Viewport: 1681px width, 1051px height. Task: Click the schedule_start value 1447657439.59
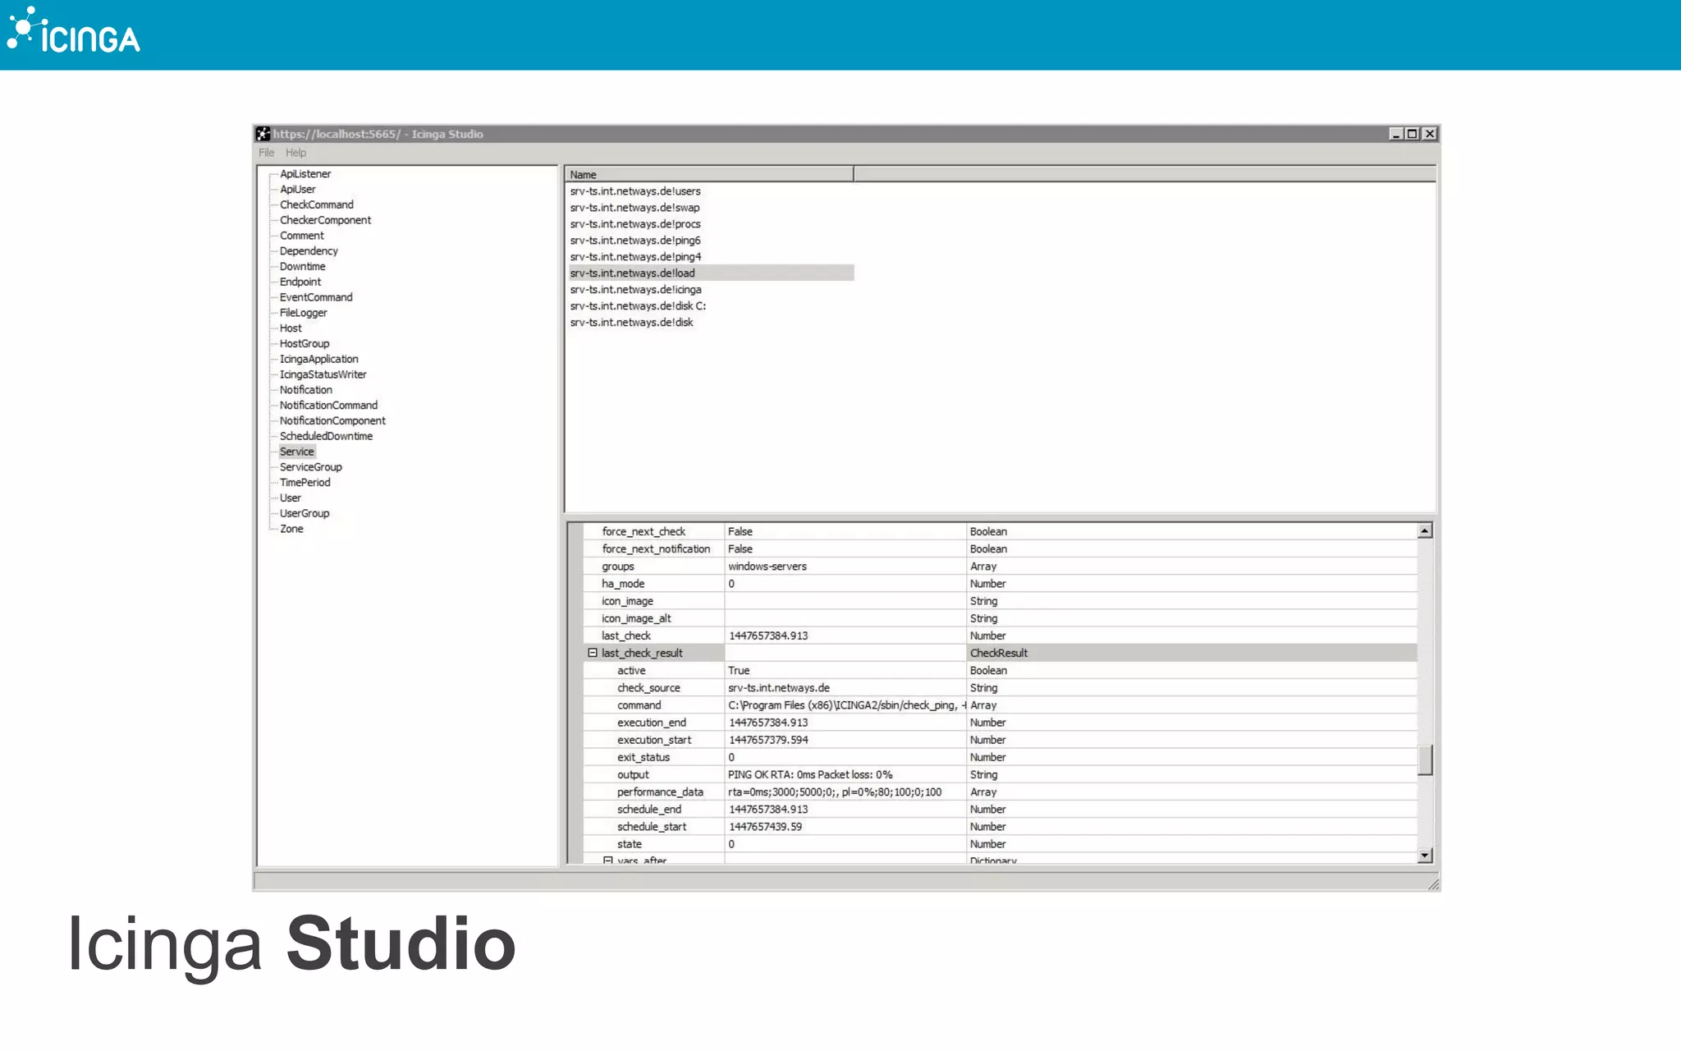point(765,827)
